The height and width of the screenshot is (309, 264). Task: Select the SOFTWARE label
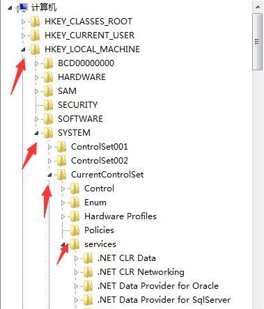pyautogui.click(x=80, y=119)
